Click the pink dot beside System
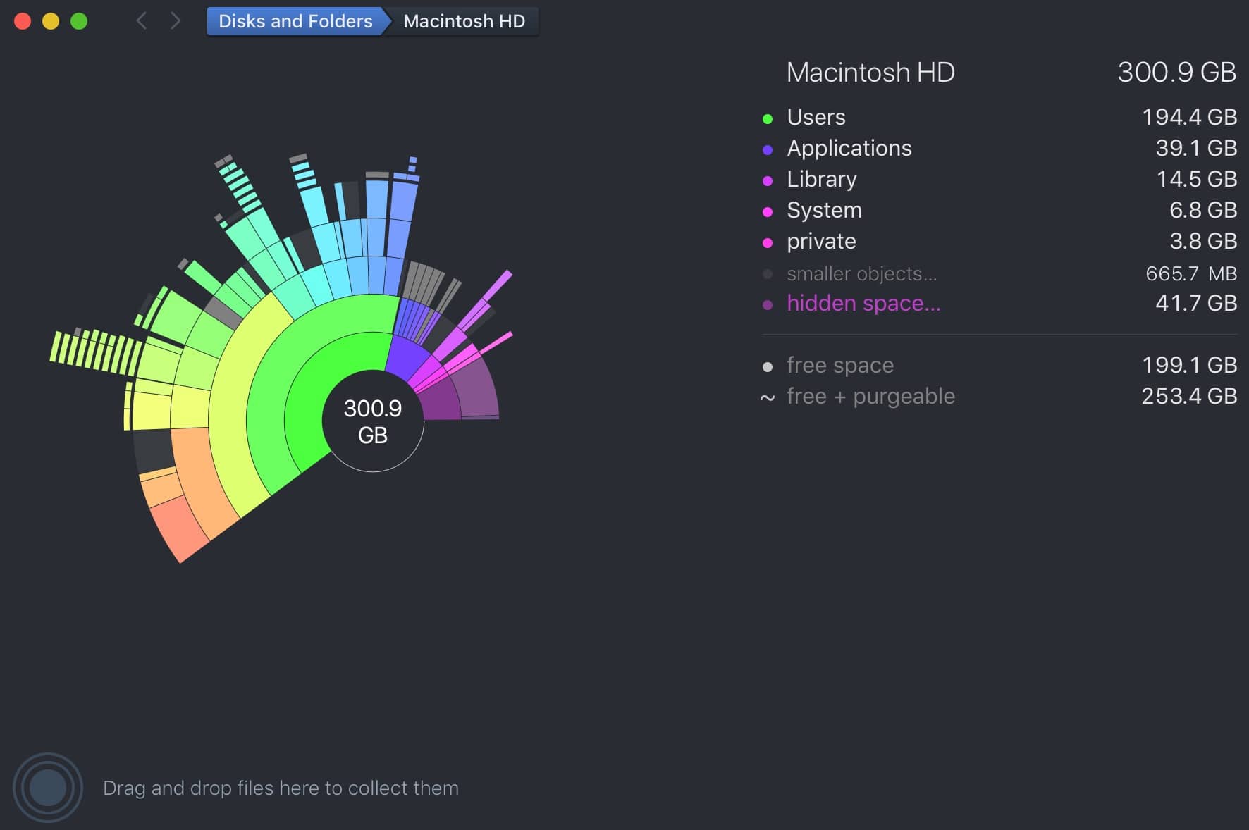 [x=768, y=212]
